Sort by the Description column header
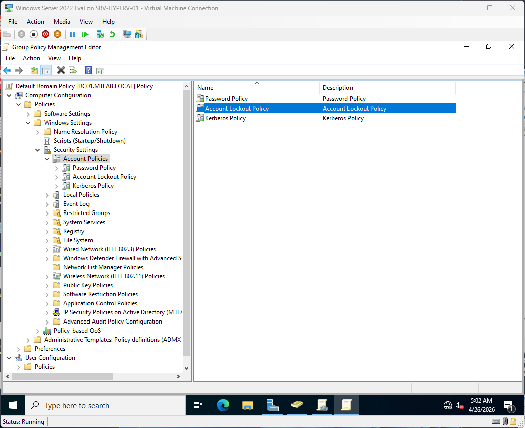 point(387,88)
